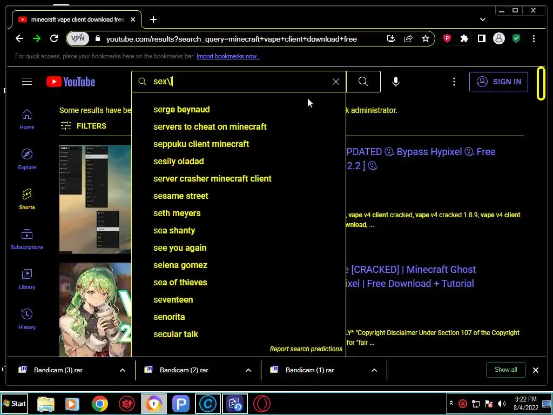Expand Bandicam (2).rar download options

pyautogui.click(x=248, y=370)
